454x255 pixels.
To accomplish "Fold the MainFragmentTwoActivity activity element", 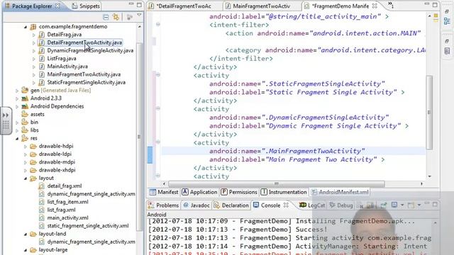I will pyautogui.click(x=157, y=142).
